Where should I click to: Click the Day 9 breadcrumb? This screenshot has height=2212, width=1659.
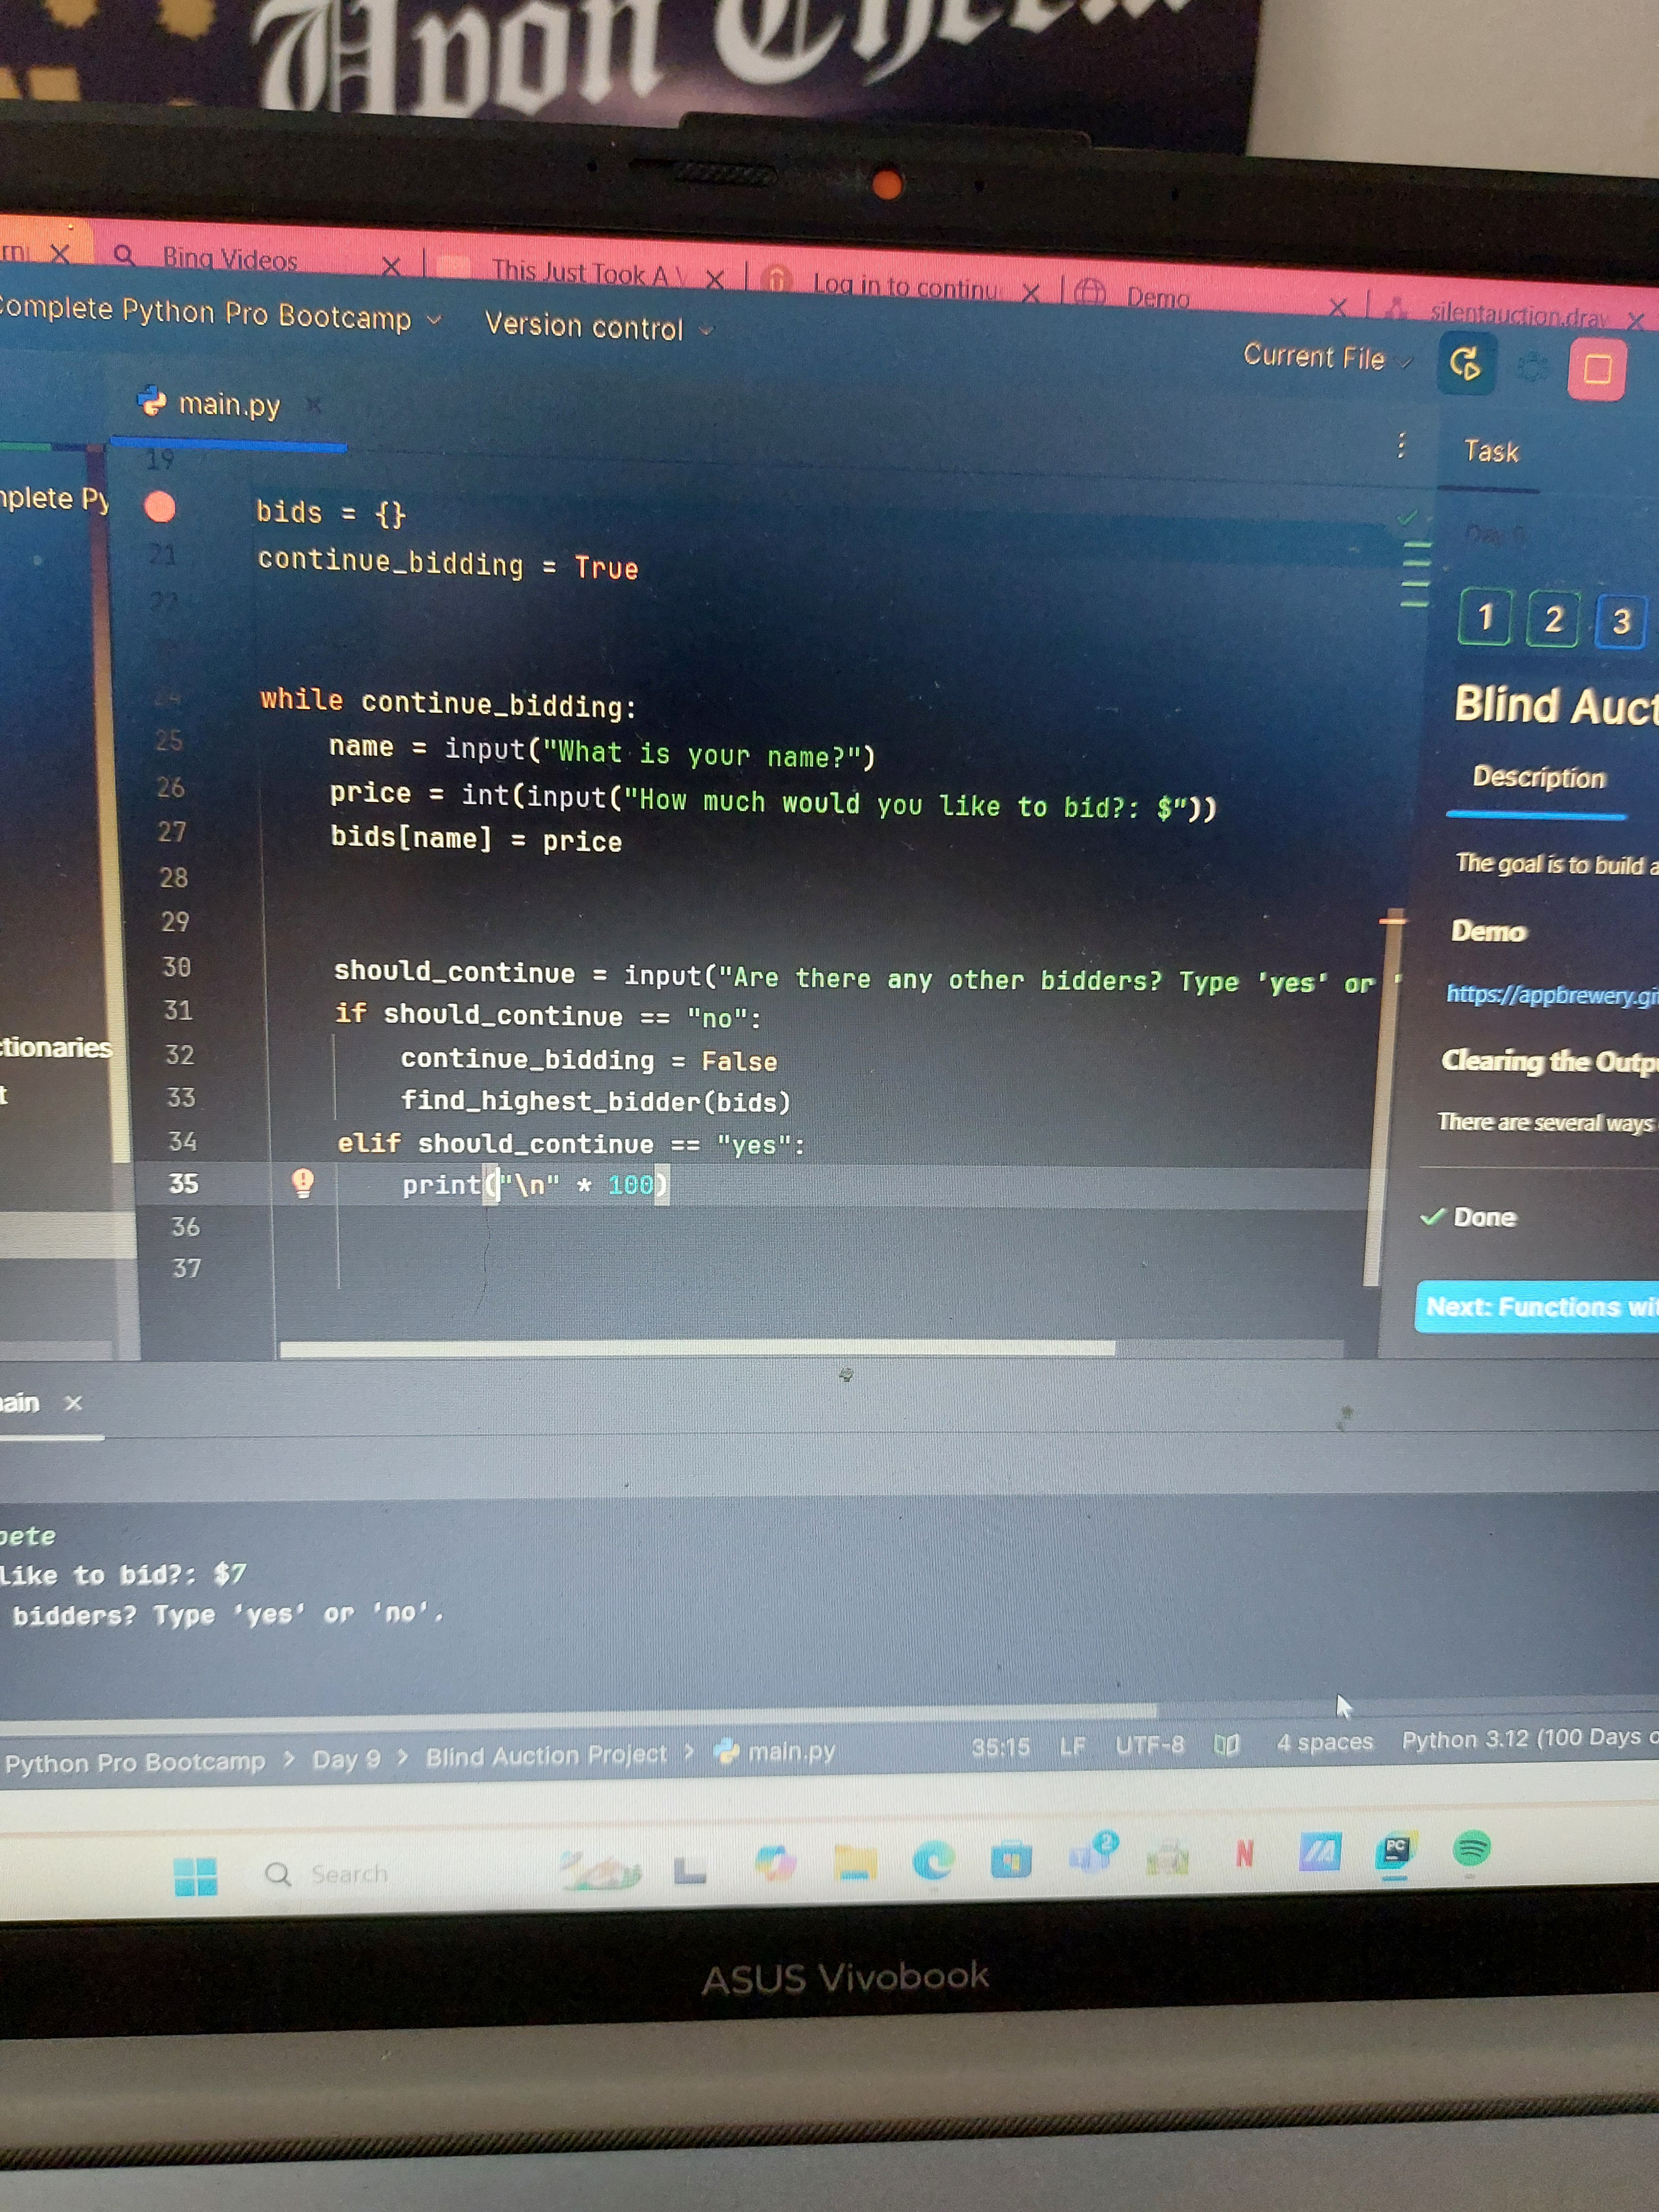pos(346,1759)
